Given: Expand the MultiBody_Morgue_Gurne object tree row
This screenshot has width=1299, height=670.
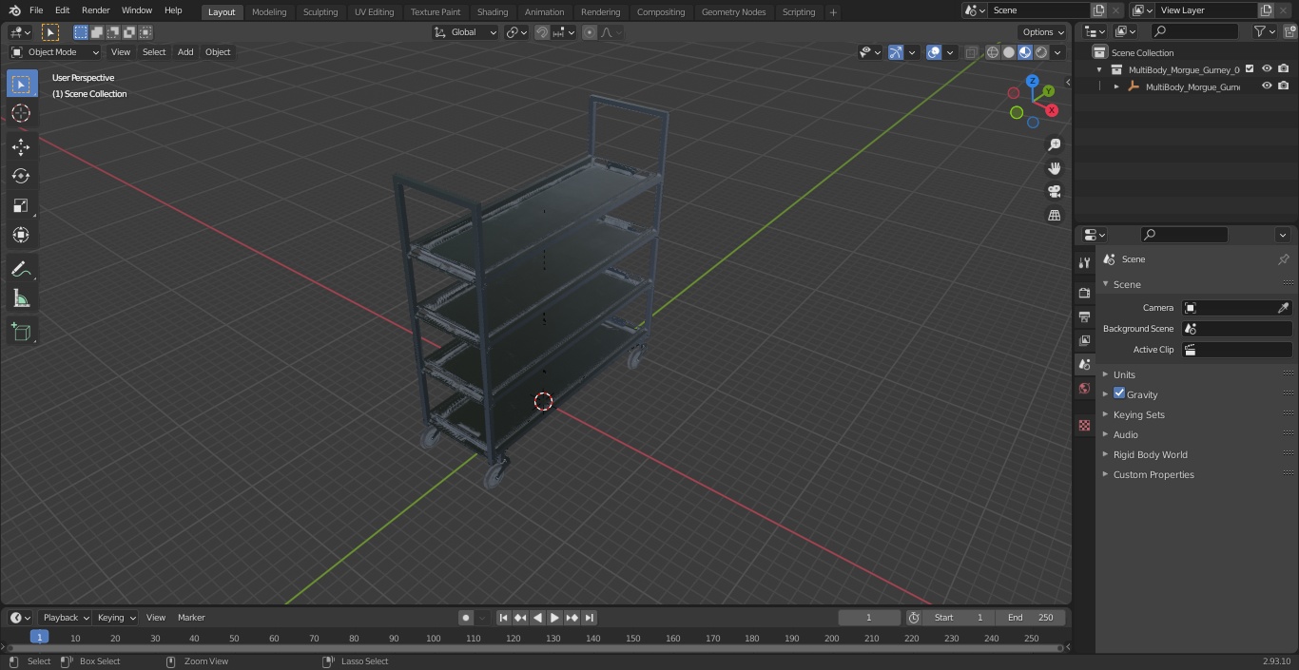Looking at the screenshot, I should [1116, 86].
